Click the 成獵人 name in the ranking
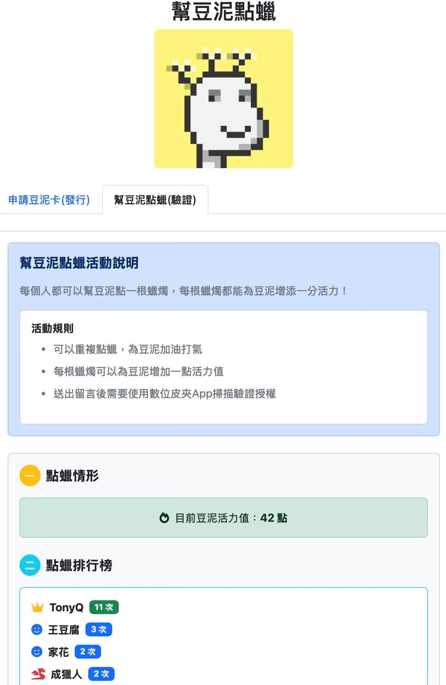 (x=66, y=674)
